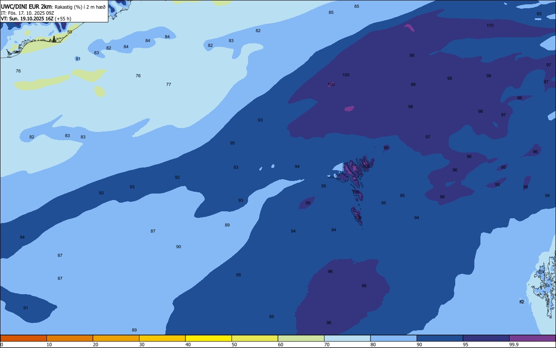The width and height of the screenshot is (556, 348).
Task: Click the legend tick label 40
Action: 188,345
